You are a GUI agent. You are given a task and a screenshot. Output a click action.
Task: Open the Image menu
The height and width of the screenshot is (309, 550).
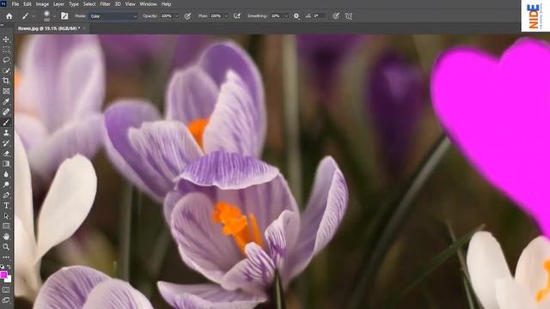[42, 4]
